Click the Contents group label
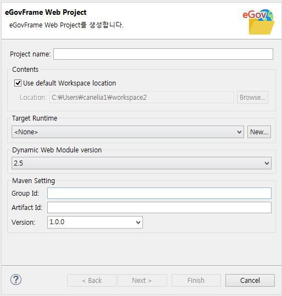Screen dimensions: 282x296 [25, 70]
